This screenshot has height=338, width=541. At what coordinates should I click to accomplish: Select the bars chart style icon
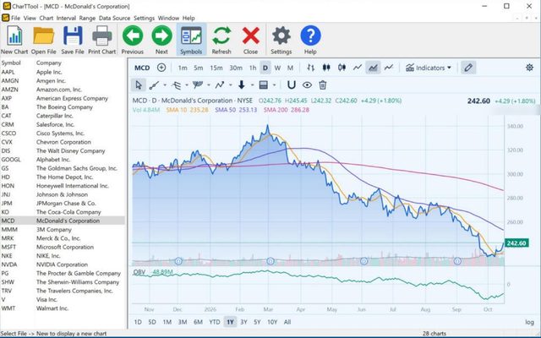pyautogui.click(x=311, y=68)
